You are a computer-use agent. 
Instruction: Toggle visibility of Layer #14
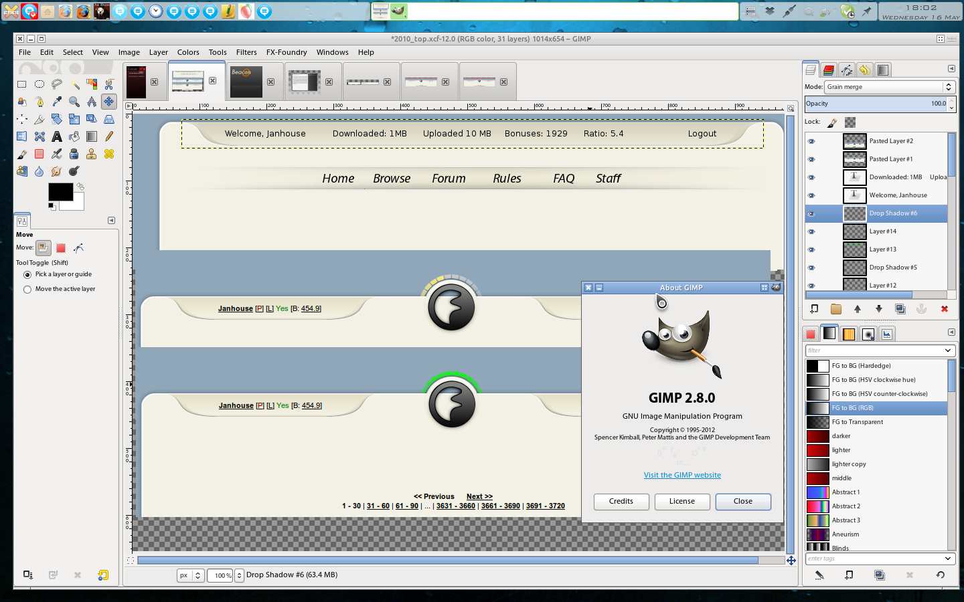[811, 231]
